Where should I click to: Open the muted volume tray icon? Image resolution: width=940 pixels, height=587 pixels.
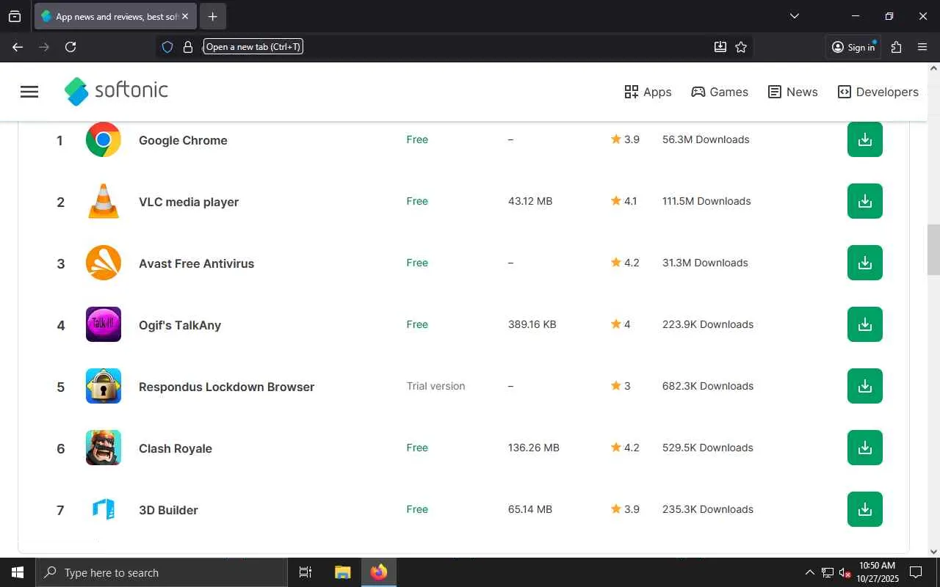pos(845,572)
